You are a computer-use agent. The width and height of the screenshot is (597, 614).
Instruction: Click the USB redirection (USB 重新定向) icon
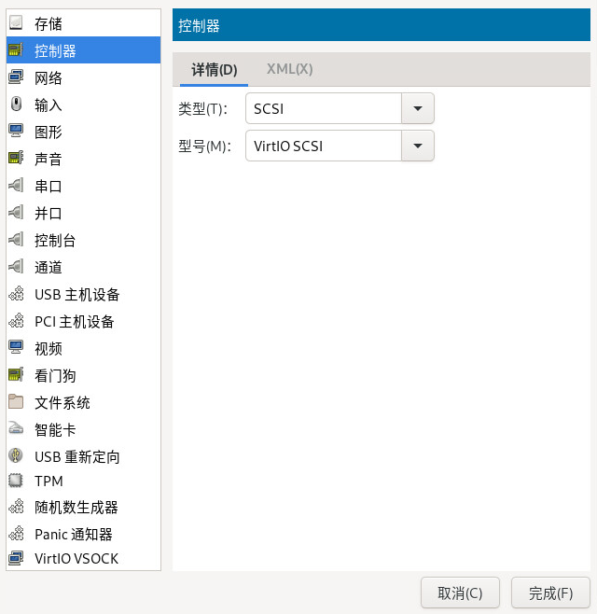[x=16, y=456]
